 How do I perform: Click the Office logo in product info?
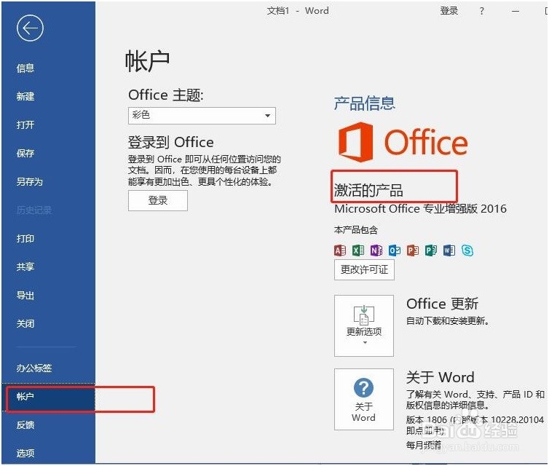coord(403,142)
